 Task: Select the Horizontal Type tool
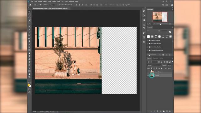[29, 62]
